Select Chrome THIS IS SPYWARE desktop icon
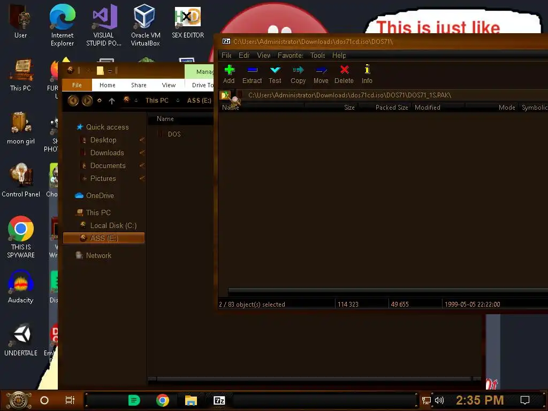 point(21,237)
